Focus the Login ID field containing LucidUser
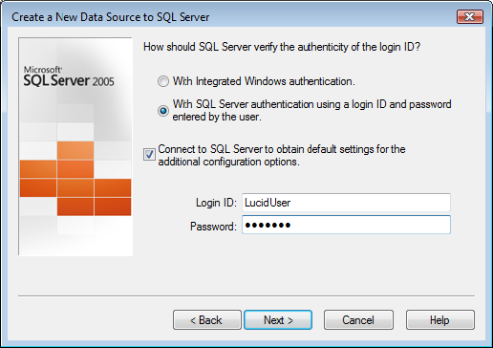 pyautogui.click(x=346, y=203)
